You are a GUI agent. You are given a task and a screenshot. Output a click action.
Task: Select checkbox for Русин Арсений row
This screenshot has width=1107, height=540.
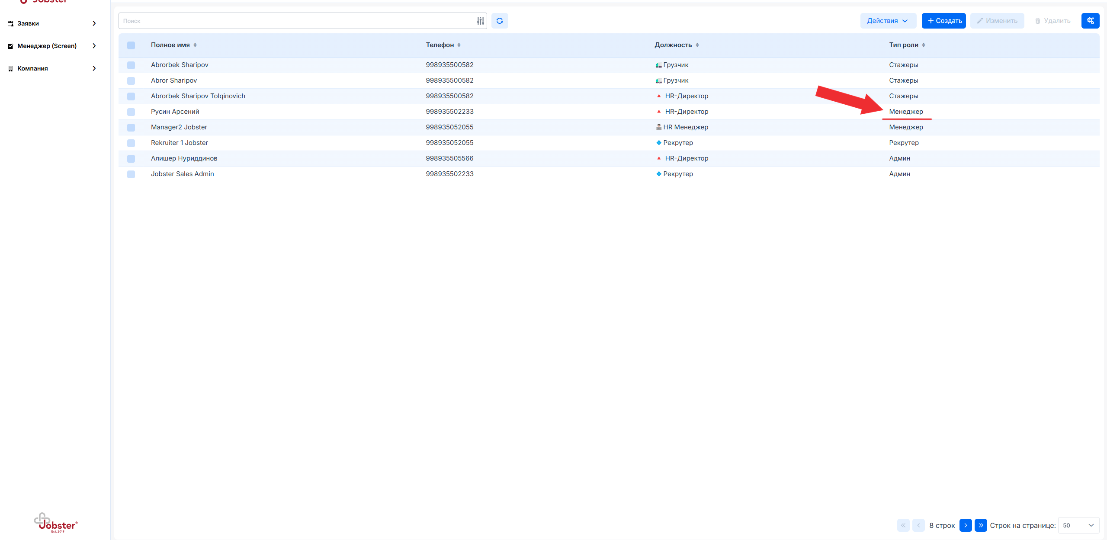[x=131, y=112]
